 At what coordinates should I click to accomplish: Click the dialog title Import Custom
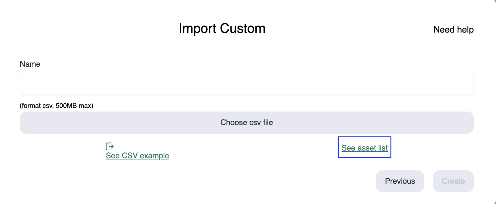click(x=222, y=29)
